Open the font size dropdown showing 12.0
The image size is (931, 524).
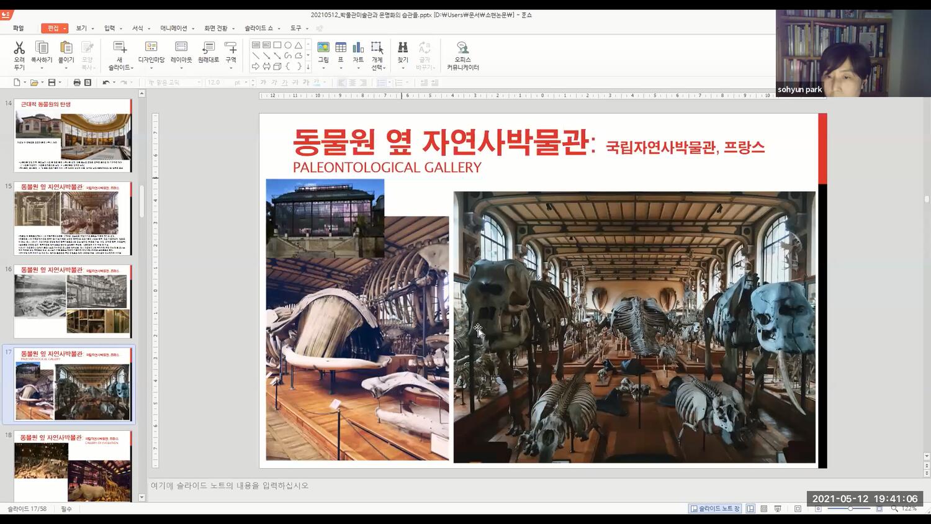tap(246, 82)
